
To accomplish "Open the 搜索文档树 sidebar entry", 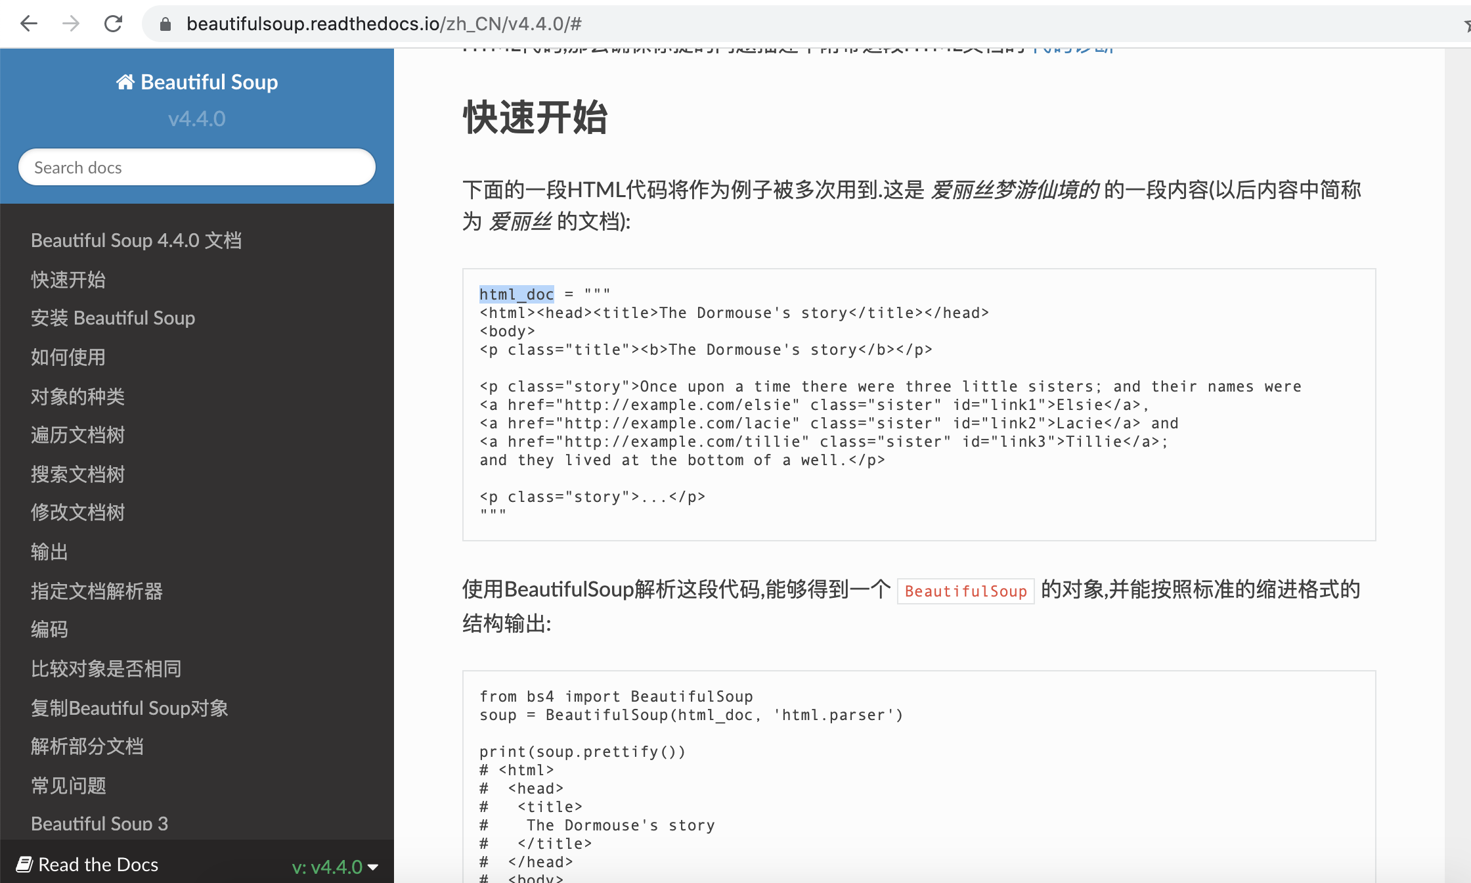I will click(x=77, y=474).
